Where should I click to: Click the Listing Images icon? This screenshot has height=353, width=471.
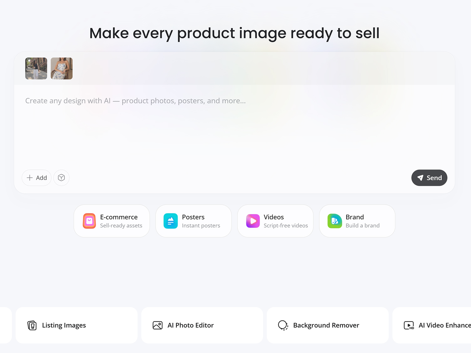click(x=32, y=325)
